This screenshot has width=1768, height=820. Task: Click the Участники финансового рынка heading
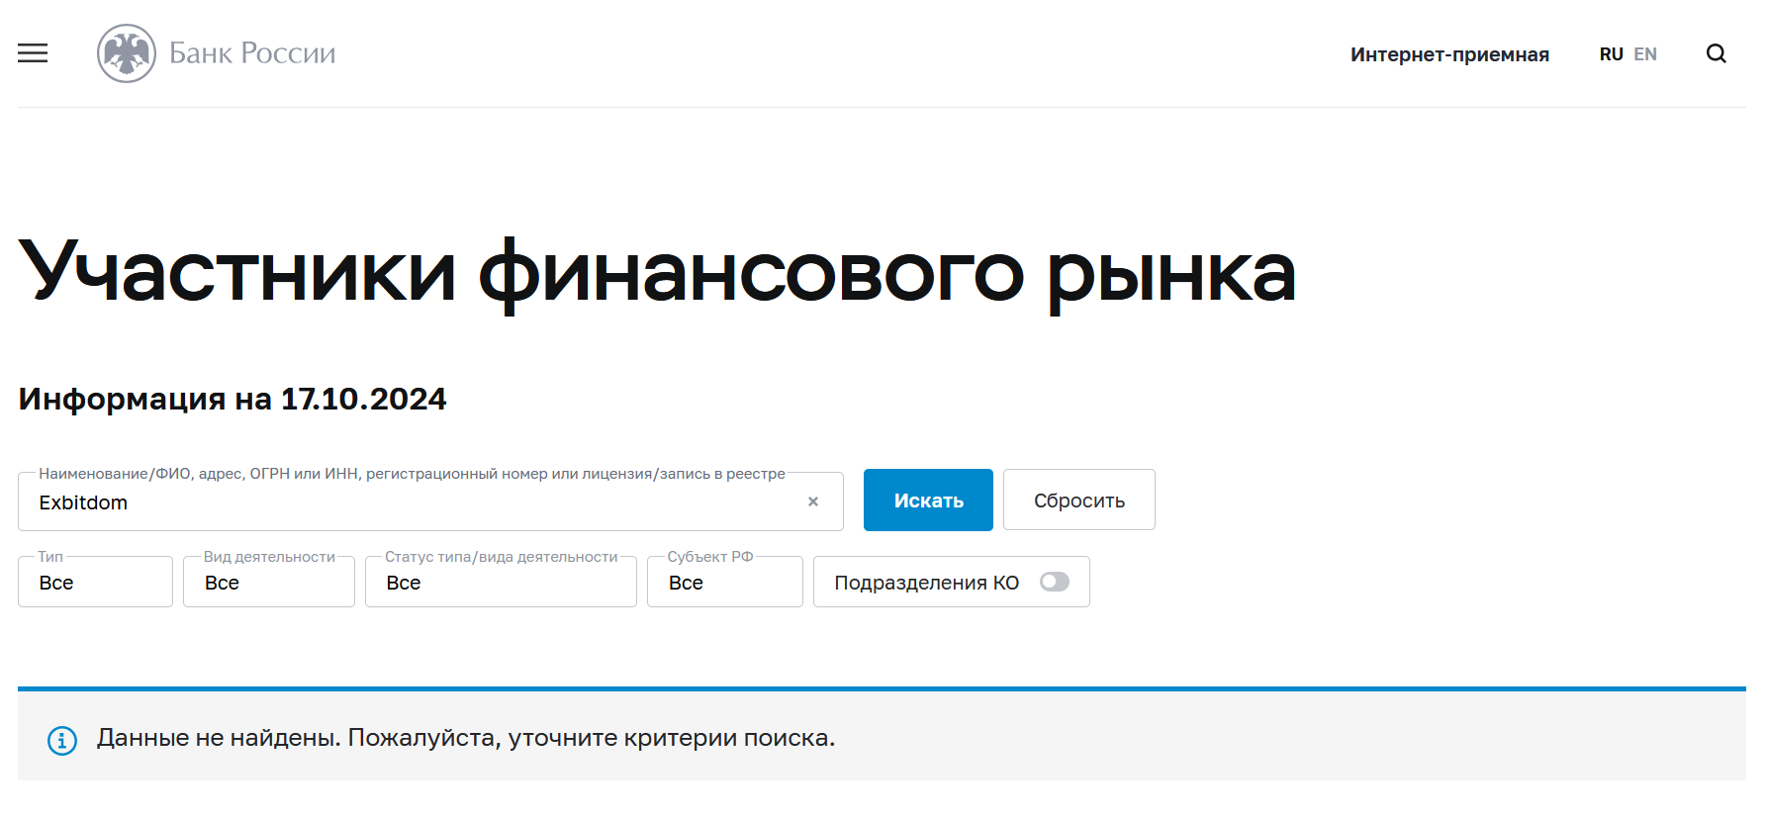[x=657, y=274]
